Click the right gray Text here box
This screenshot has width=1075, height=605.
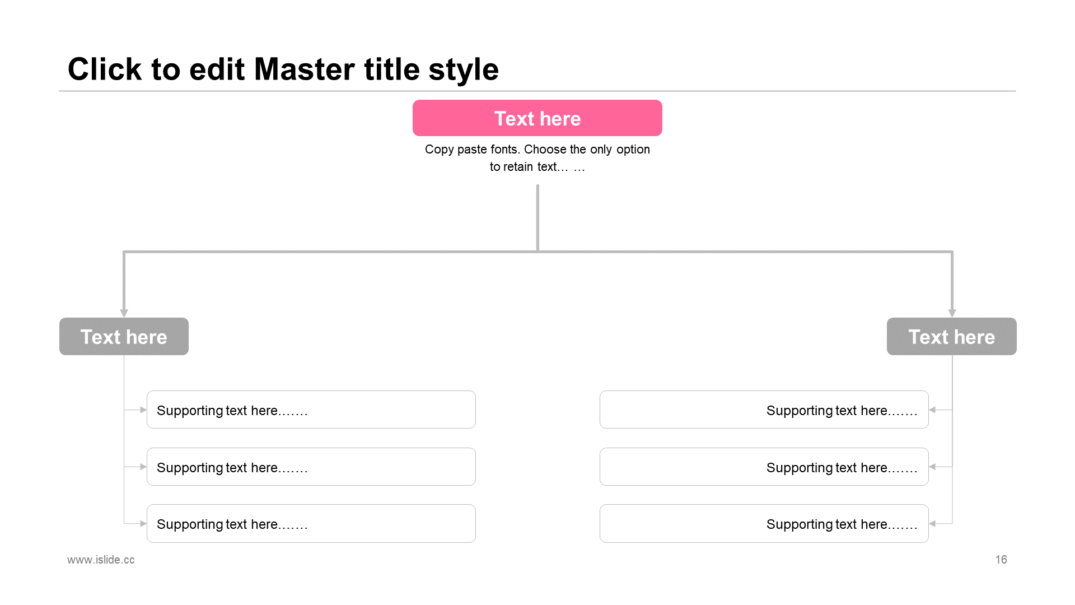952,337
